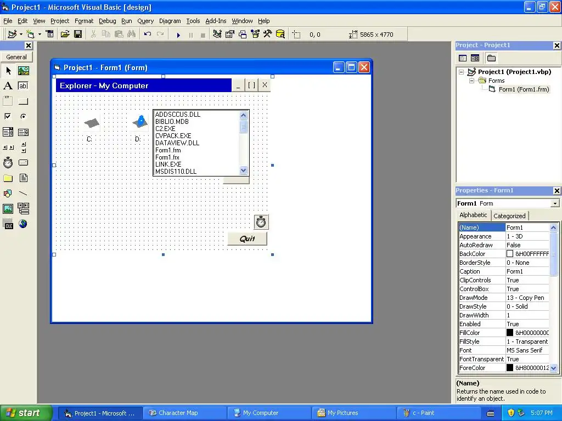This screenshot has width=562, height=421.
Task: Switch to Character Map taskbar button
Action: (183, 413)
